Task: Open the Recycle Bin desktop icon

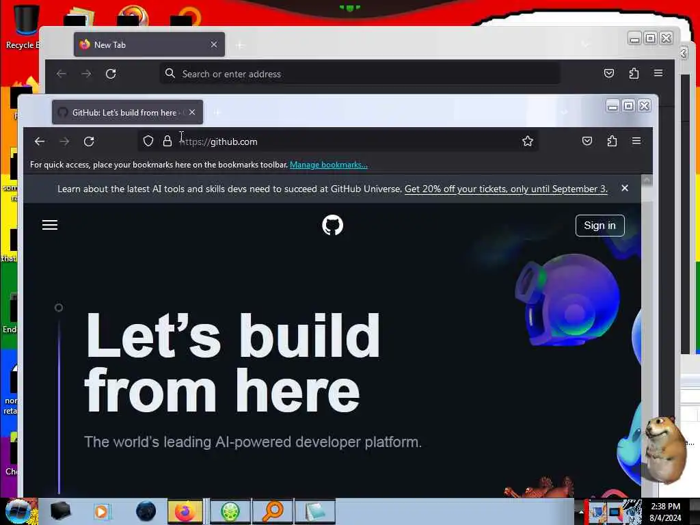Action: coord(26,27)
